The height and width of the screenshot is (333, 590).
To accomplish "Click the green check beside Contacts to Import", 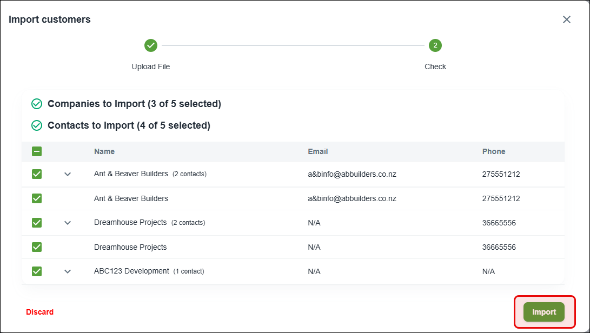I will (37, 125).
